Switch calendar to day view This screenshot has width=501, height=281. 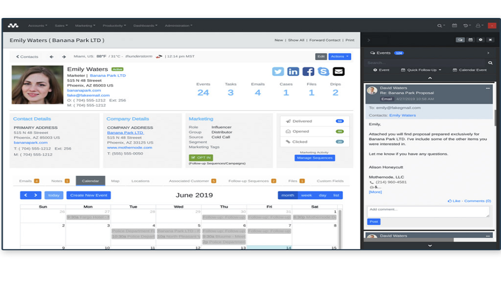(x=323, y=195)
